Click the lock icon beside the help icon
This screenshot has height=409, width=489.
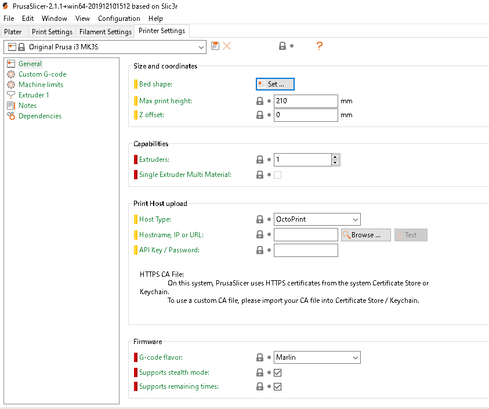click(x=282, y=46)
